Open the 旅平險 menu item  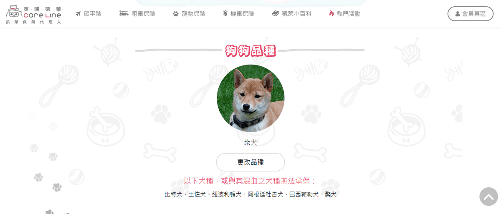tap(92, 14)
